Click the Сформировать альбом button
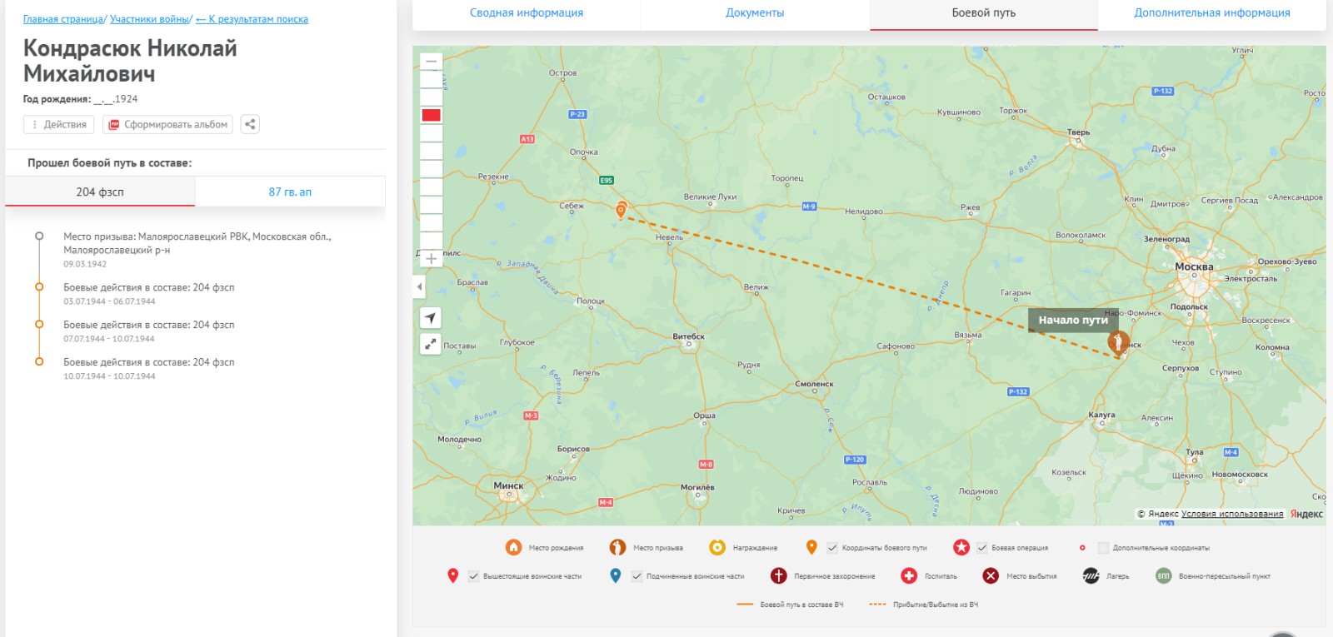 tap(168, 124)
